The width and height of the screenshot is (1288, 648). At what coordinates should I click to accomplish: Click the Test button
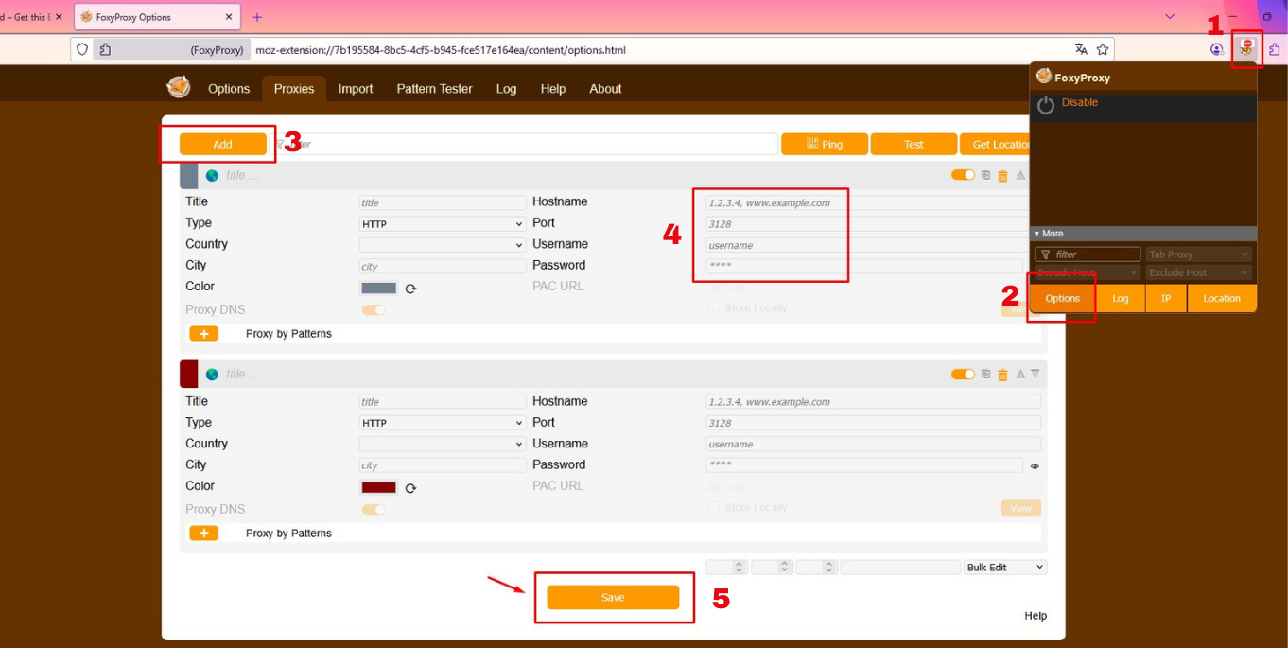click(x=914, y=144)
